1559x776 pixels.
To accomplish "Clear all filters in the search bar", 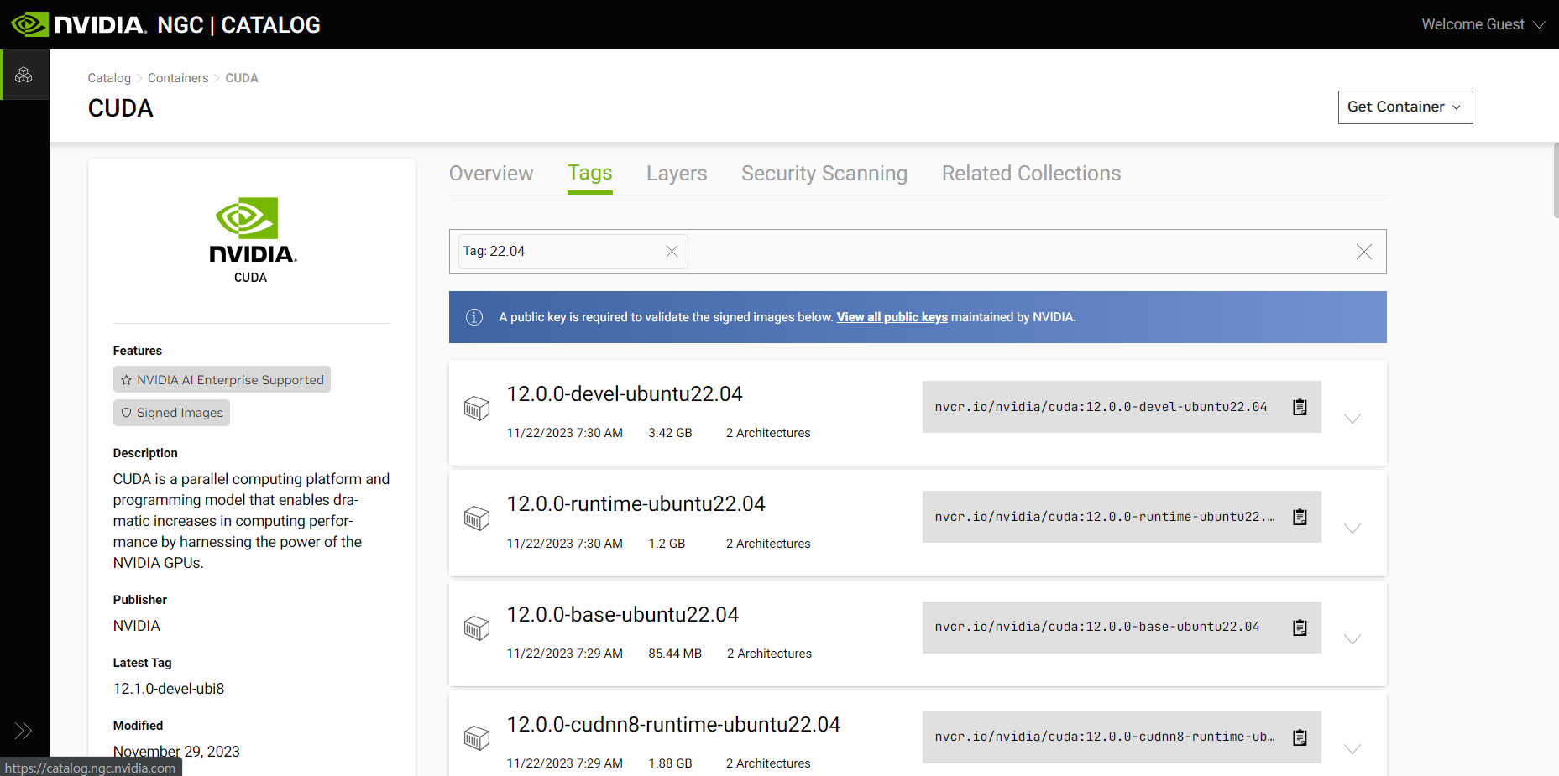I will (x=1364, y=252).
